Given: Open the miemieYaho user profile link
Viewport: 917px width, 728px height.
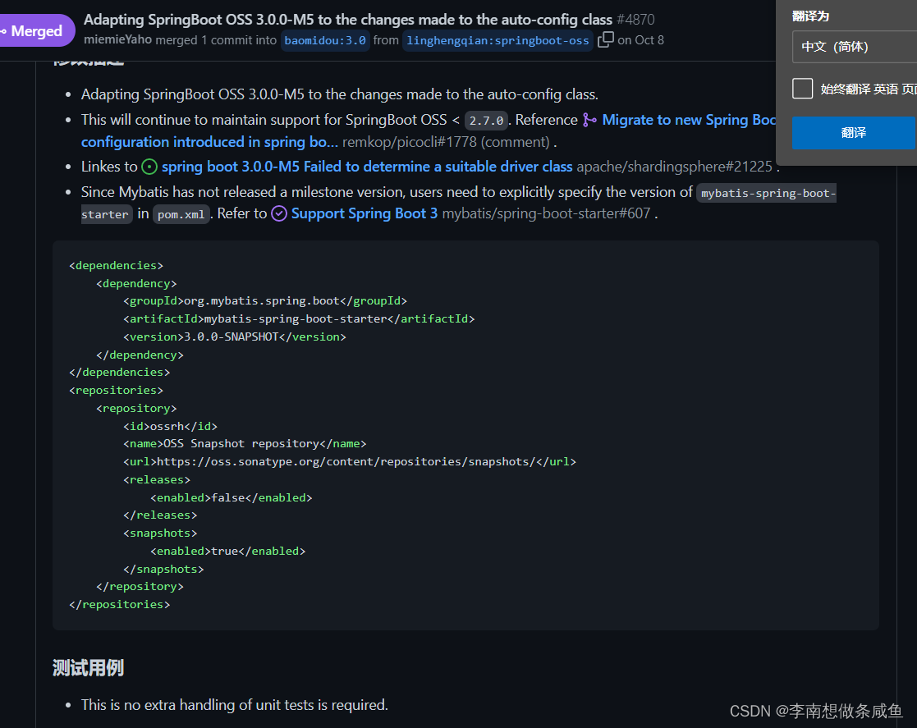Looking at the screenshot, I should pyautogui.click(x=117, y=39).
